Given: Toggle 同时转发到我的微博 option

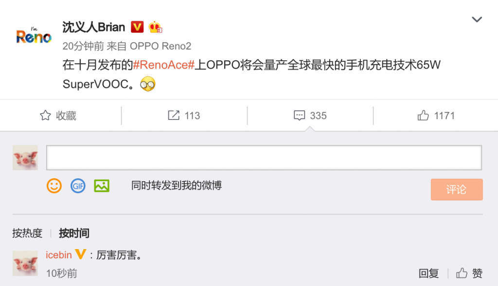Looking at the screenshot, I should 176,185.
